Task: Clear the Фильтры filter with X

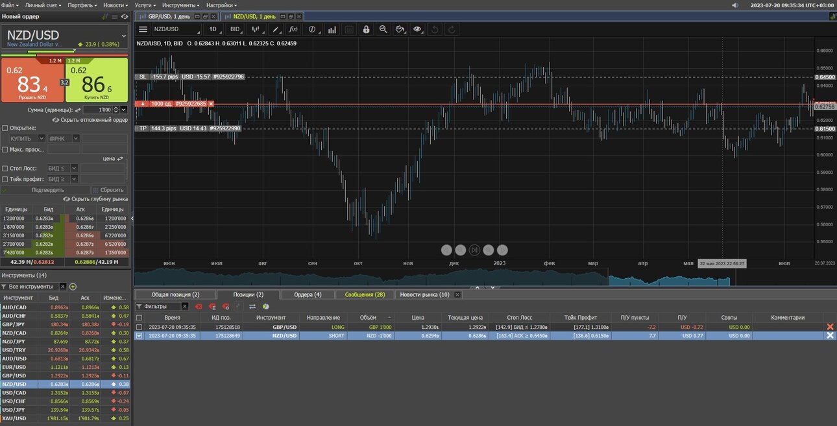Action: pos(185,306)
